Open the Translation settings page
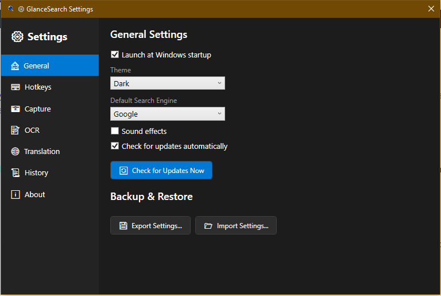The width and height of the screenshot is (441, 296). coord(50,152)
